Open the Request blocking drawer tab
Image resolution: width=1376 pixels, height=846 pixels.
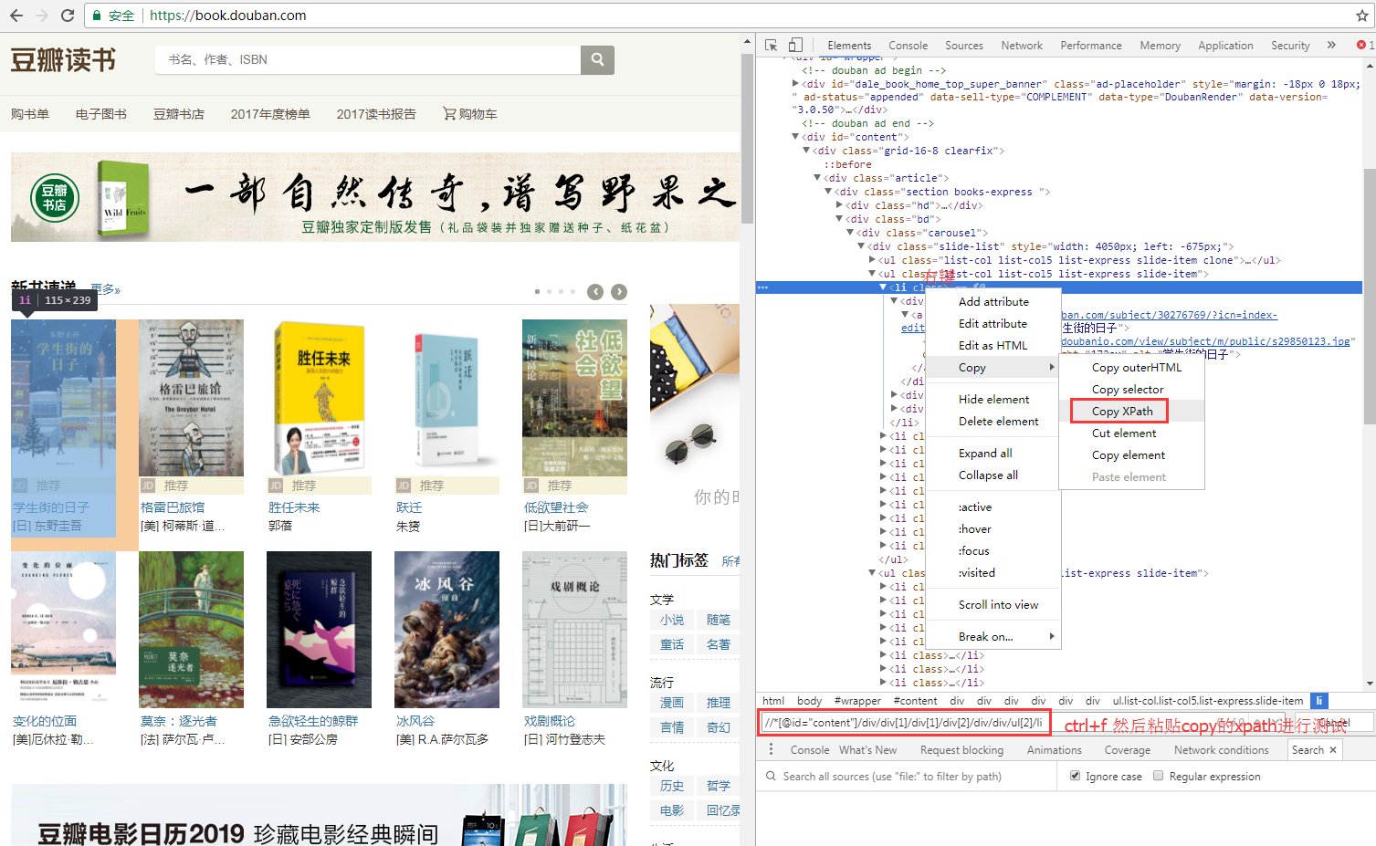961,750
